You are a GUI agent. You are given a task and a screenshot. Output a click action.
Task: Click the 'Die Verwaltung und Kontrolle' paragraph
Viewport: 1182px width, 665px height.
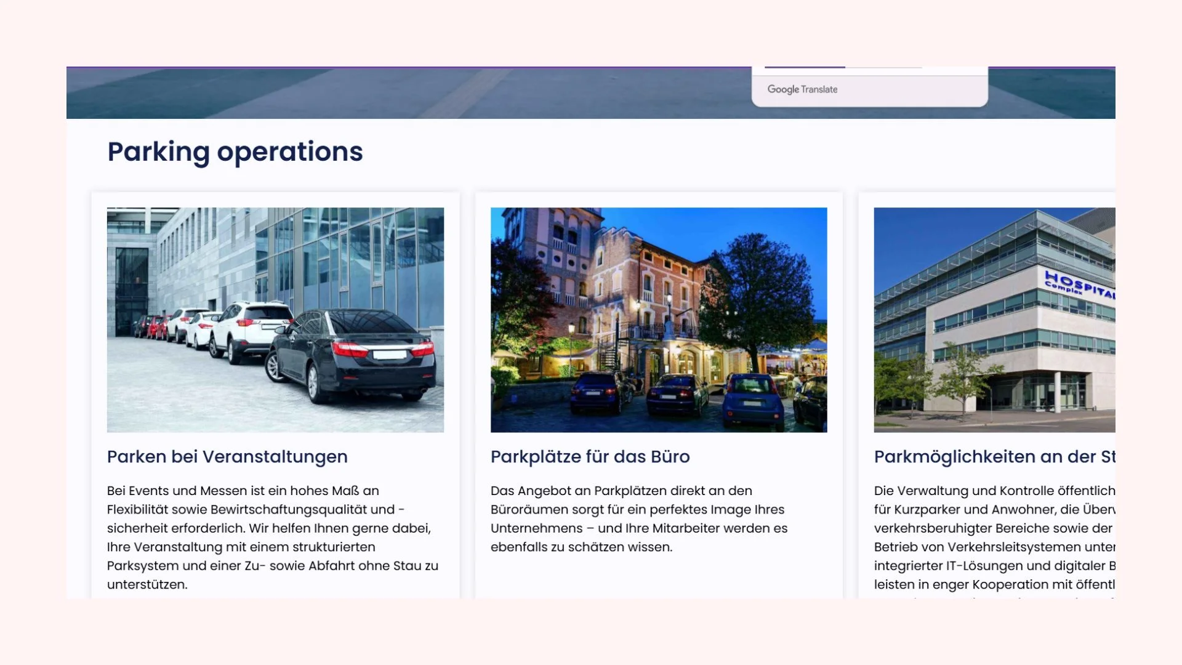click(994, 537)
